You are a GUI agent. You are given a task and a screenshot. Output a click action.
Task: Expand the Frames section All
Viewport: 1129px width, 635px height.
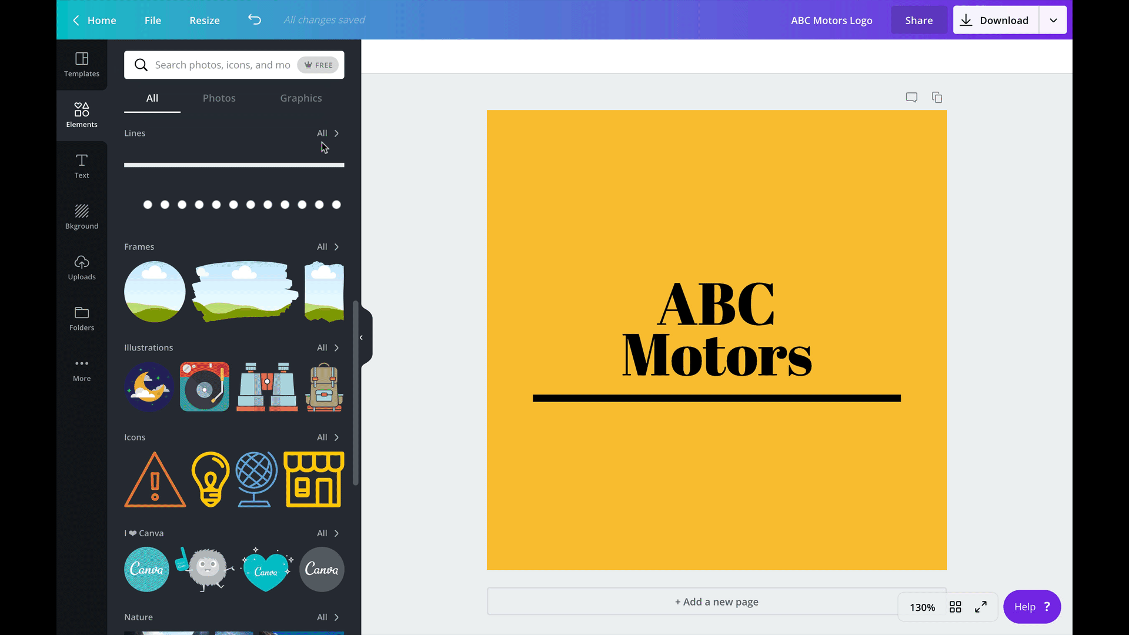click(x=327, y=246)
